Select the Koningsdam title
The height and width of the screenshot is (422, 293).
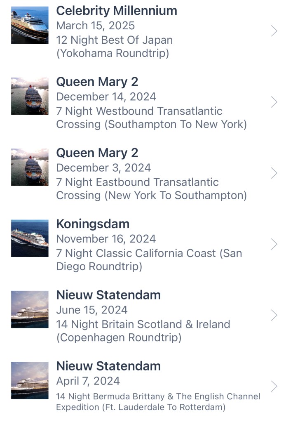pyautogui.click(x=93, y=224)
